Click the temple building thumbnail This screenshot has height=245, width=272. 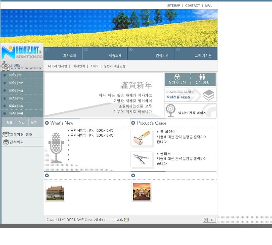(55, 192)
